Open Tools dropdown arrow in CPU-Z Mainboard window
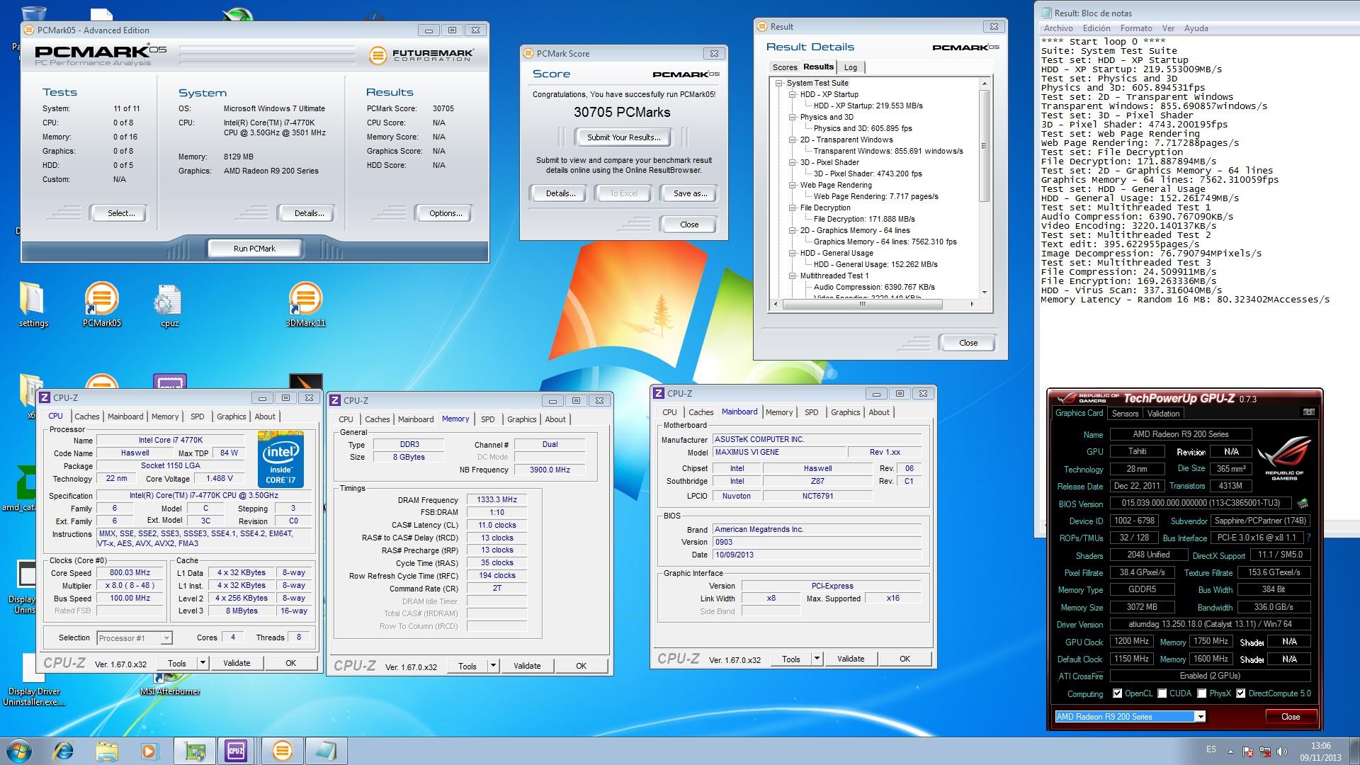 [816, 659]
